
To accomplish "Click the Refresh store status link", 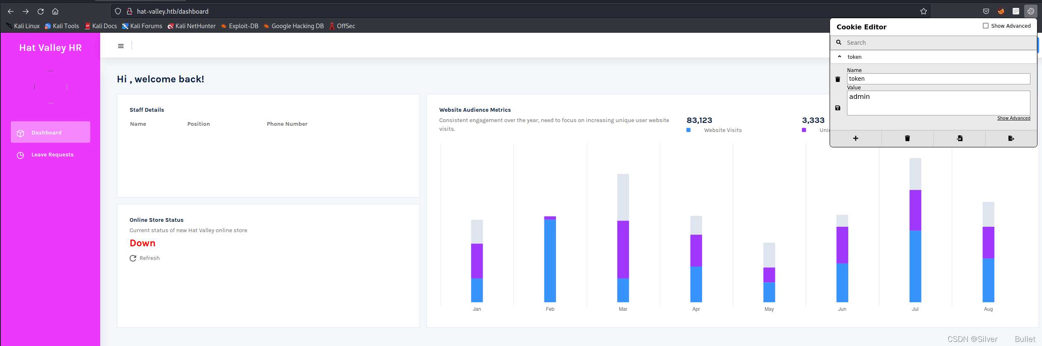I will [149, 258].
